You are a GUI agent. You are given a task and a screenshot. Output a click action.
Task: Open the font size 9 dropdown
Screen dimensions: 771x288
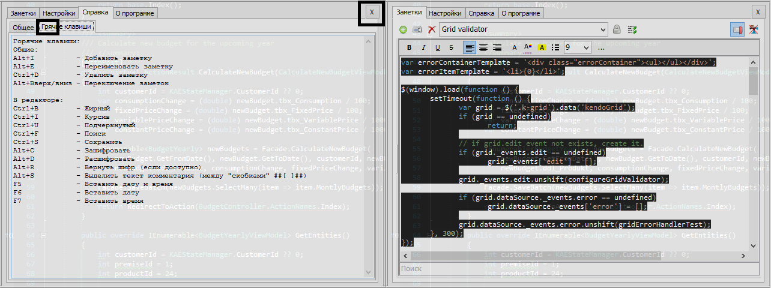(x=577, y=47)
